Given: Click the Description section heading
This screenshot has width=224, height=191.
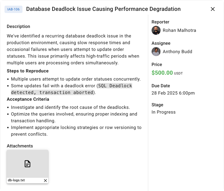Looking at the screenshot, I should [18, 26].
